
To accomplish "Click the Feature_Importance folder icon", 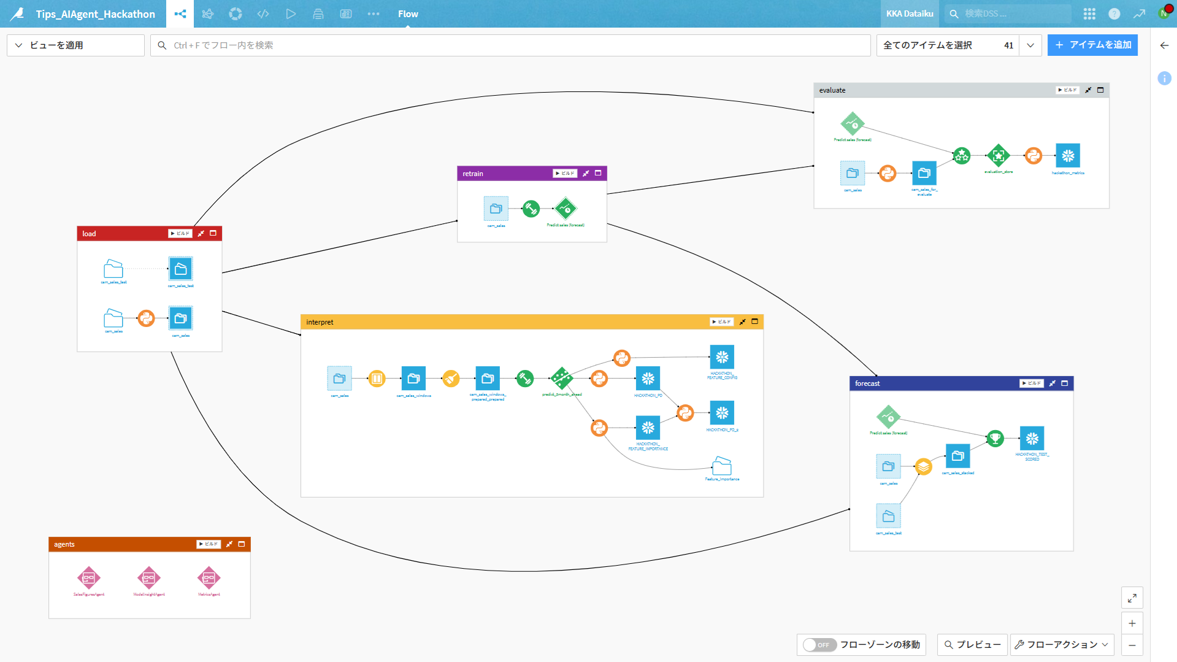I will 722,466.
